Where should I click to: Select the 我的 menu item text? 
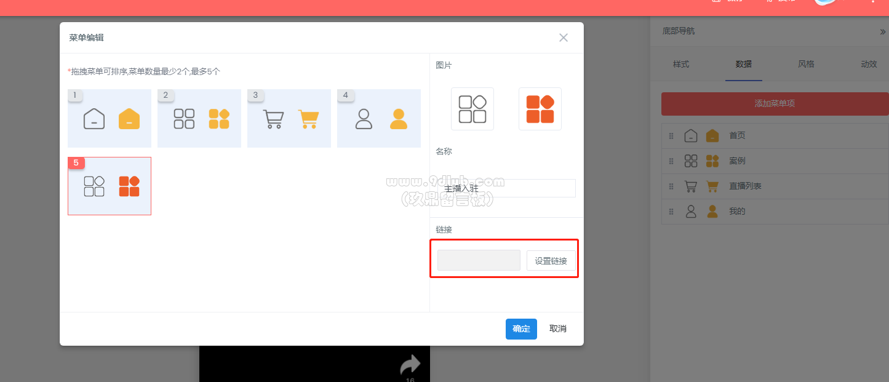[x=737, y=211]
